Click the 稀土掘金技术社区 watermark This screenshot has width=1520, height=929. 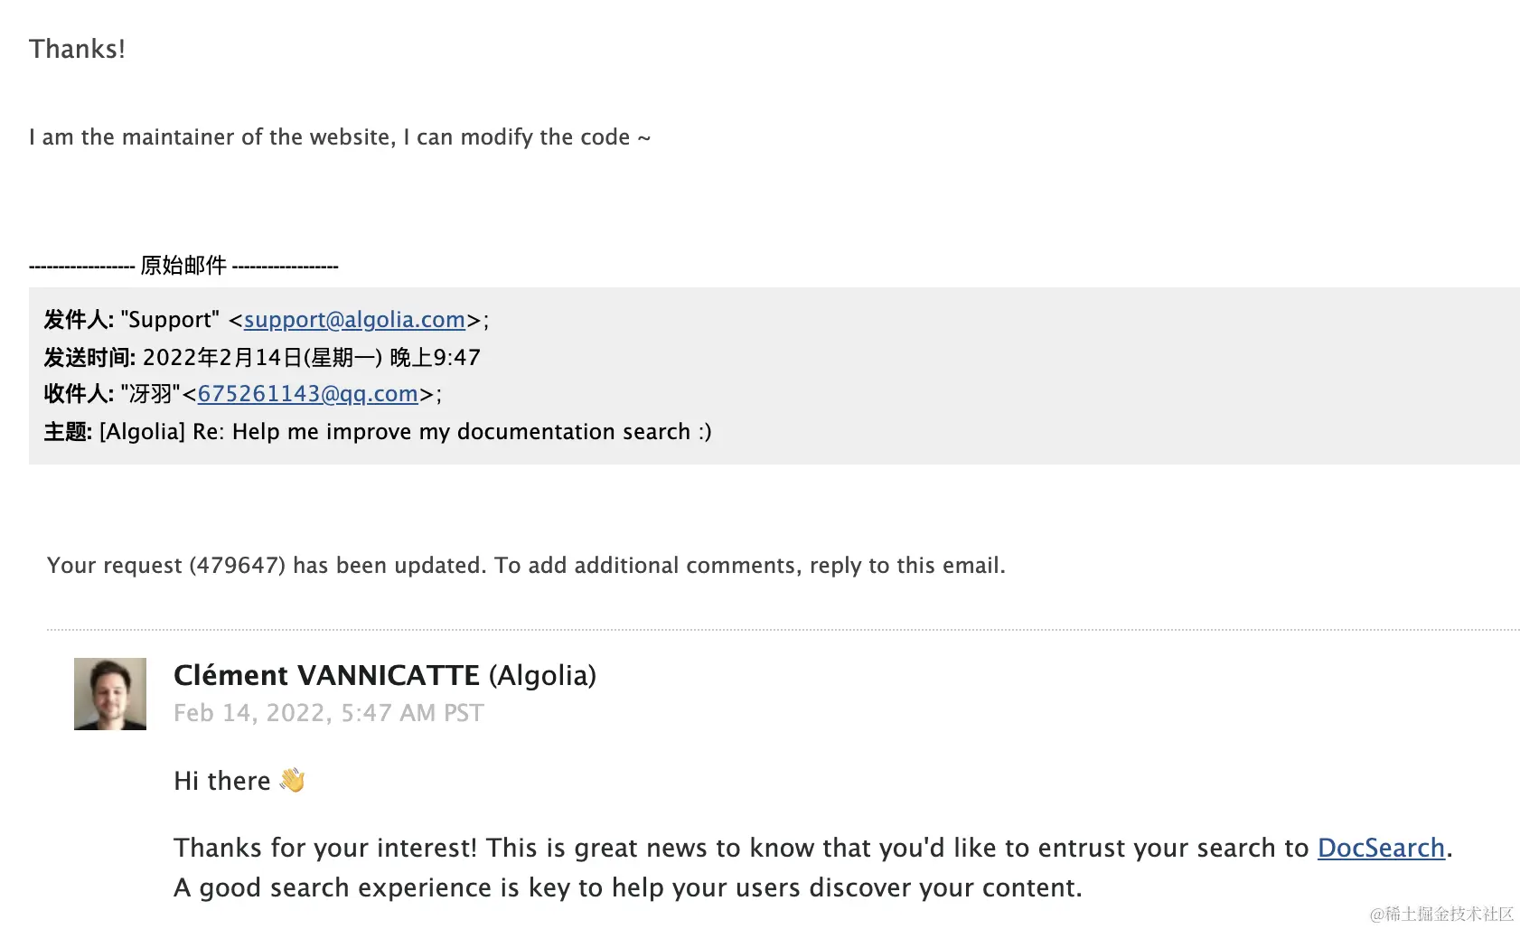pos(1441,914)
